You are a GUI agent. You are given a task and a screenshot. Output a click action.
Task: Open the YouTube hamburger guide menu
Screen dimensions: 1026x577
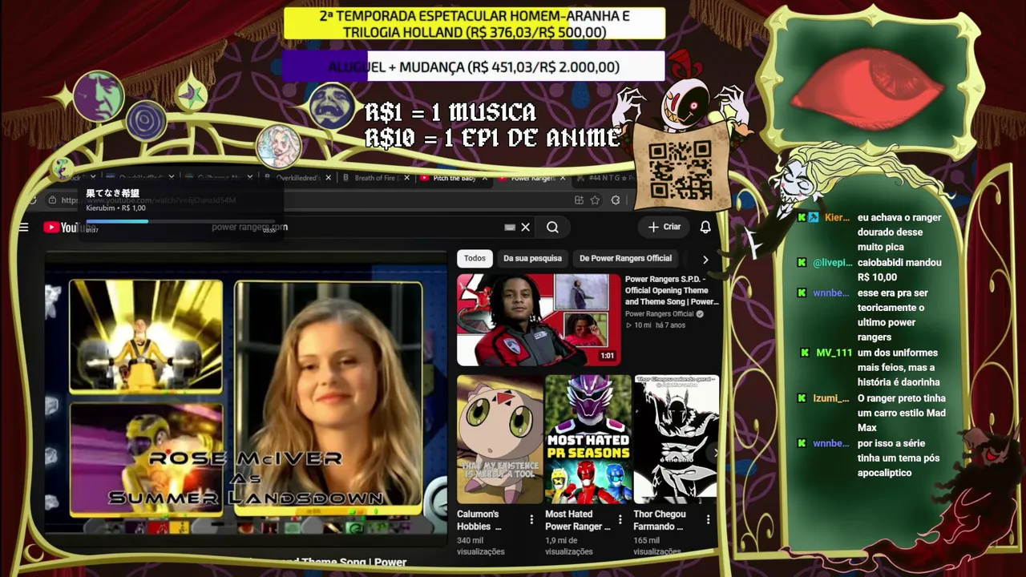point(23,228)
